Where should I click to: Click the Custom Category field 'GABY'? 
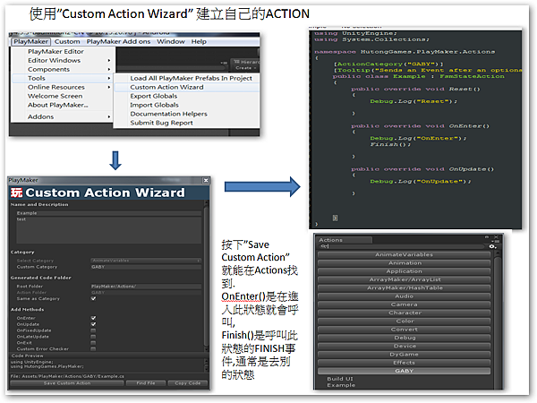coord(146,267)
